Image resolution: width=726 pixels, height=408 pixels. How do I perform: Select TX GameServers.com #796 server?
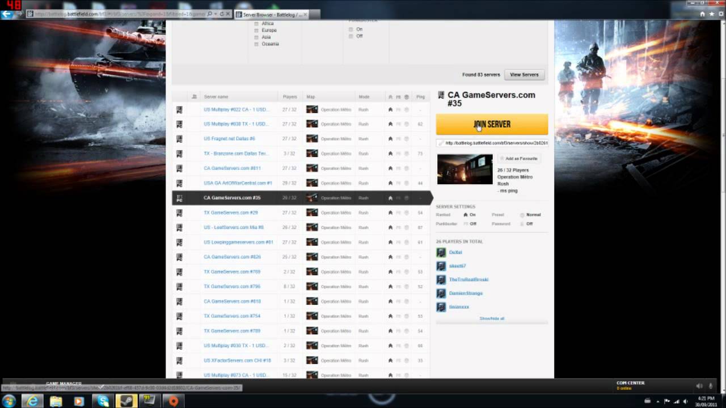coord(232,286)
